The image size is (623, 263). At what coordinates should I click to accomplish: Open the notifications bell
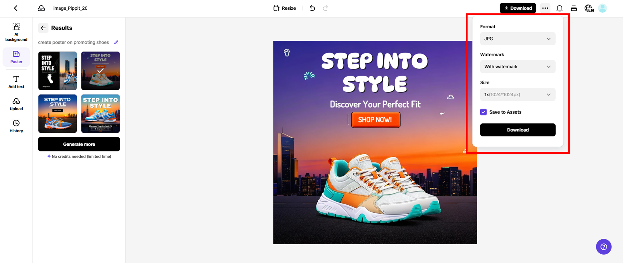click(x=559, y=8)
